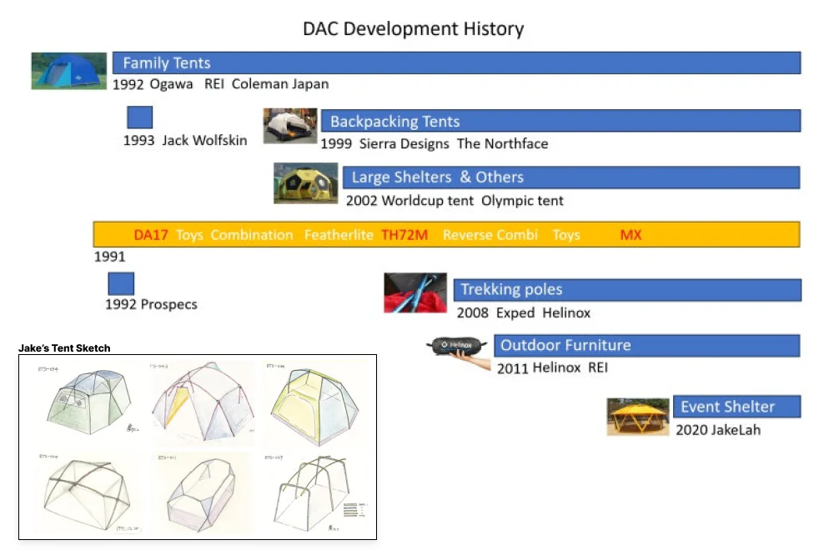The width and height of the screenshot is (834, 555).
Task: Click the plain angular tent sketch, bottom middle
Action: pyautogui.click(x=201, y=494)
